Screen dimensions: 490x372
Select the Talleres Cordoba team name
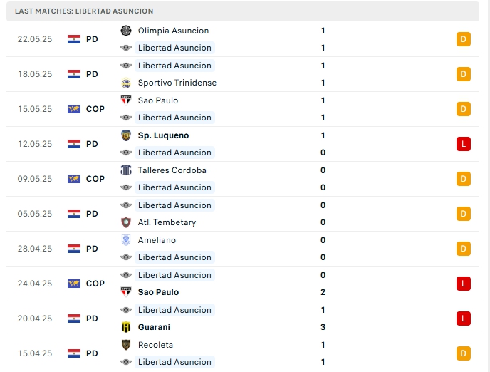click(172, 170)
